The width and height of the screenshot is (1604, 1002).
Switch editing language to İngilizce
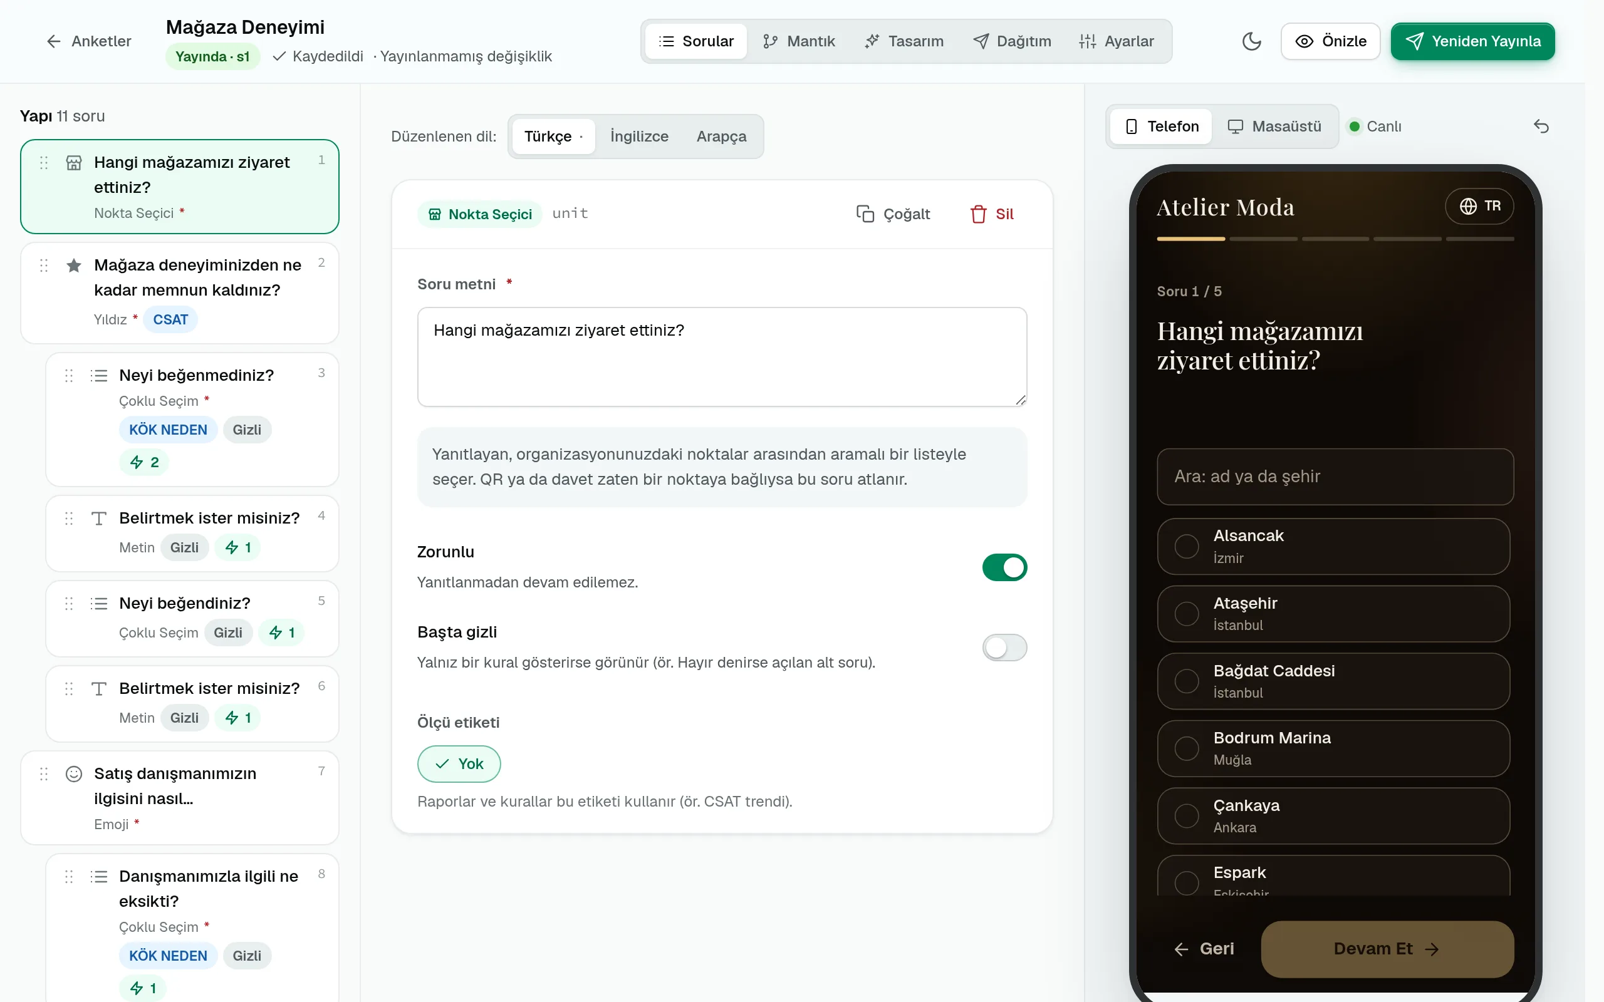tap(639, 137)
